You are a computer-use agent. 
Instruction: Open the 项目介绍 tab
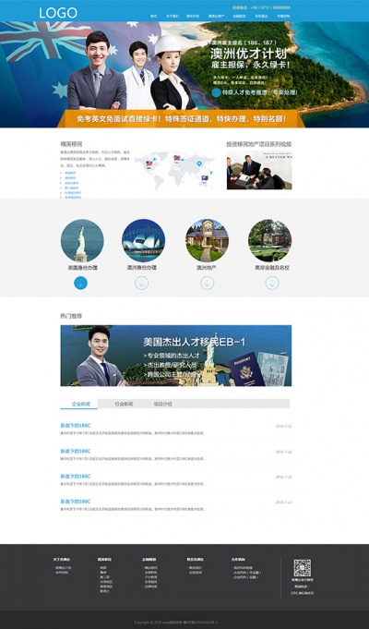[162, 404]
